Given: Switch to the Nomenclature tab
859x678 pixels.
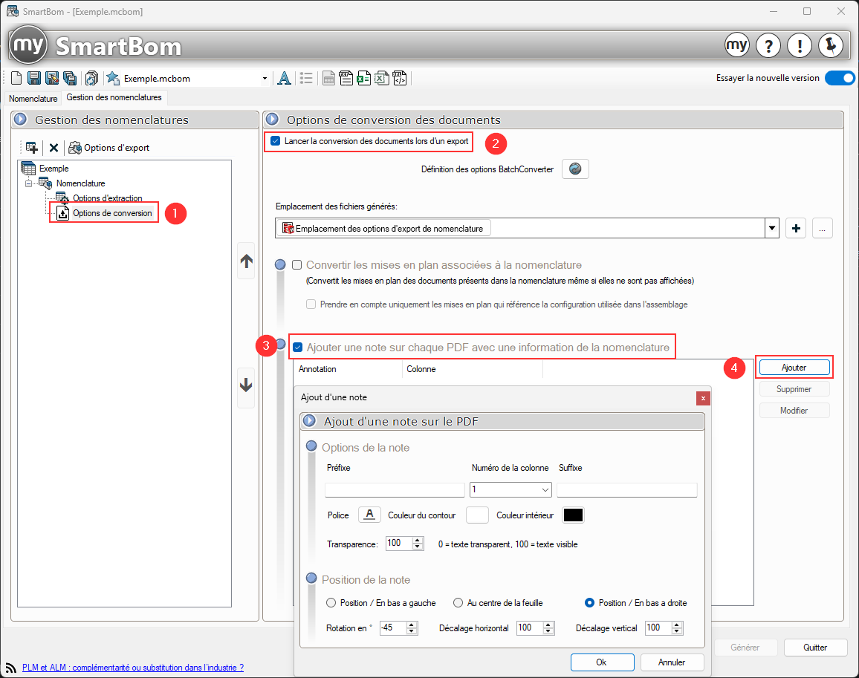Looking at the screenshot, I should [x=33, y=98].
